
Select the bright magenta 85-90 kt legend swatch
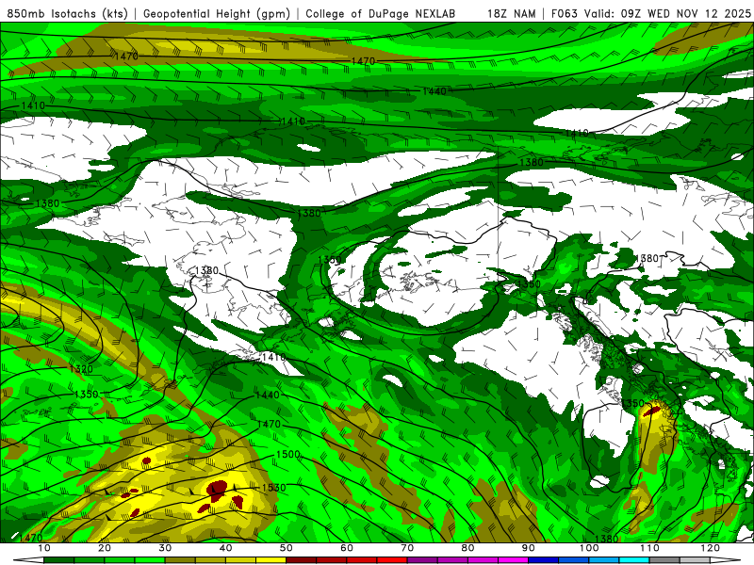click(513, 560)
